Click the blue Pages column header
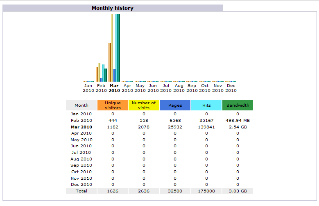Screen dimensions: 319x206 [x=175, y=105]
